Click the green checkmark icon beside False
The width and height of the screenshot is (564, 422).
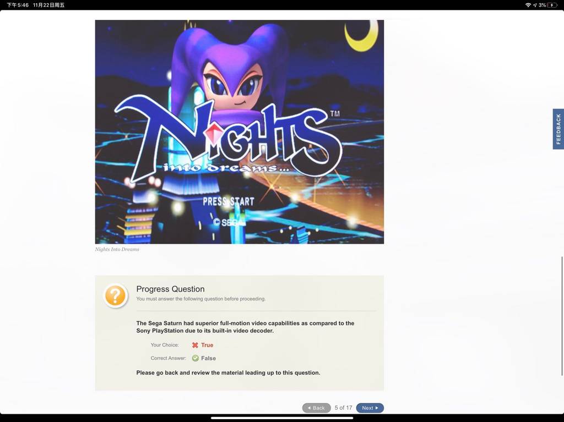pyautogui.click(x=196, y=358)
